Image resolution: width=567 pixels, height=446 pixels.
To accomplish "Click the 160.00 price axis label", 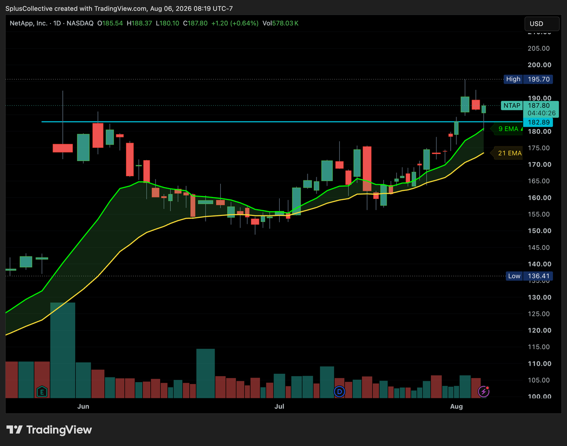I will pos(539,197).
